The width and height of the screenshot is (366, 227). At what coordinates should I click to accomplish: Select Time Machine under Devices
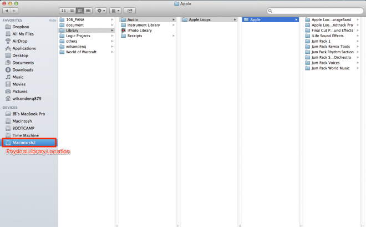click(25, 135)
